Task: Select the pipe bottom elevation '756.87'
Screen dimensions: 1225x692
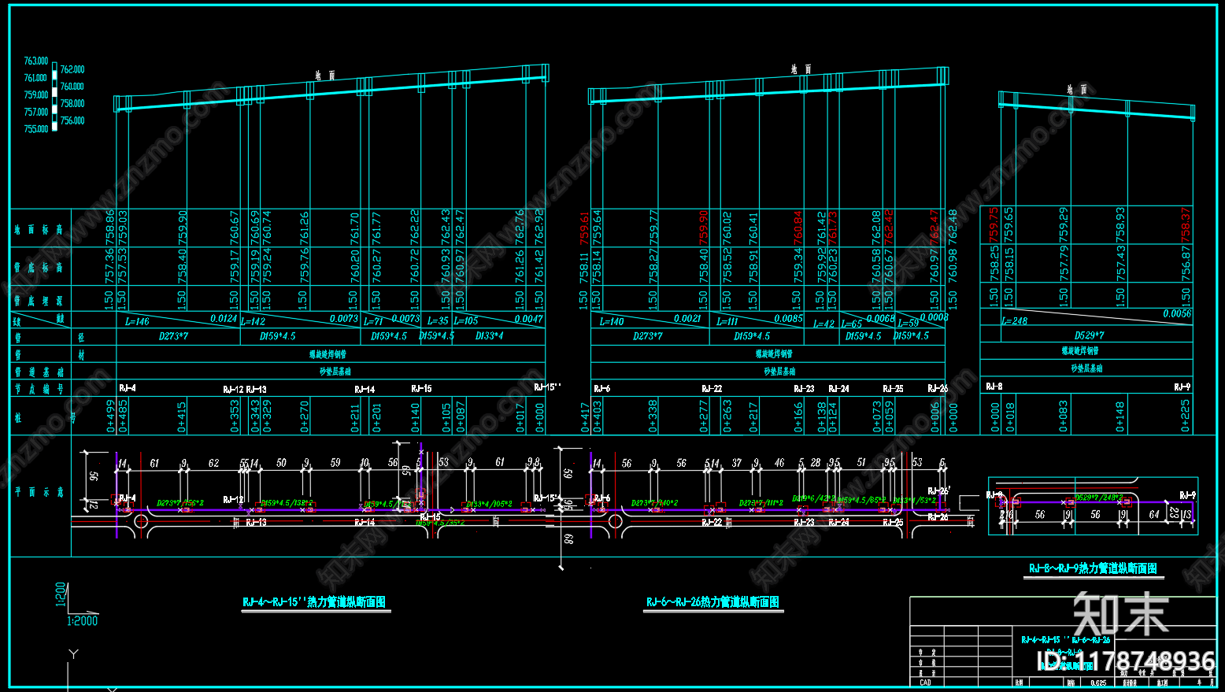Action: point(1186,264)
